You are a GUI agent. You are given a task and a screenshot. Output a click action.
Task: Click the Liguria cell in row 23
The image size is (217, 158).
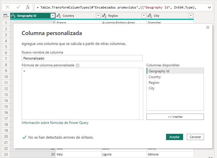pyautogui.click(x=124, y=154)
